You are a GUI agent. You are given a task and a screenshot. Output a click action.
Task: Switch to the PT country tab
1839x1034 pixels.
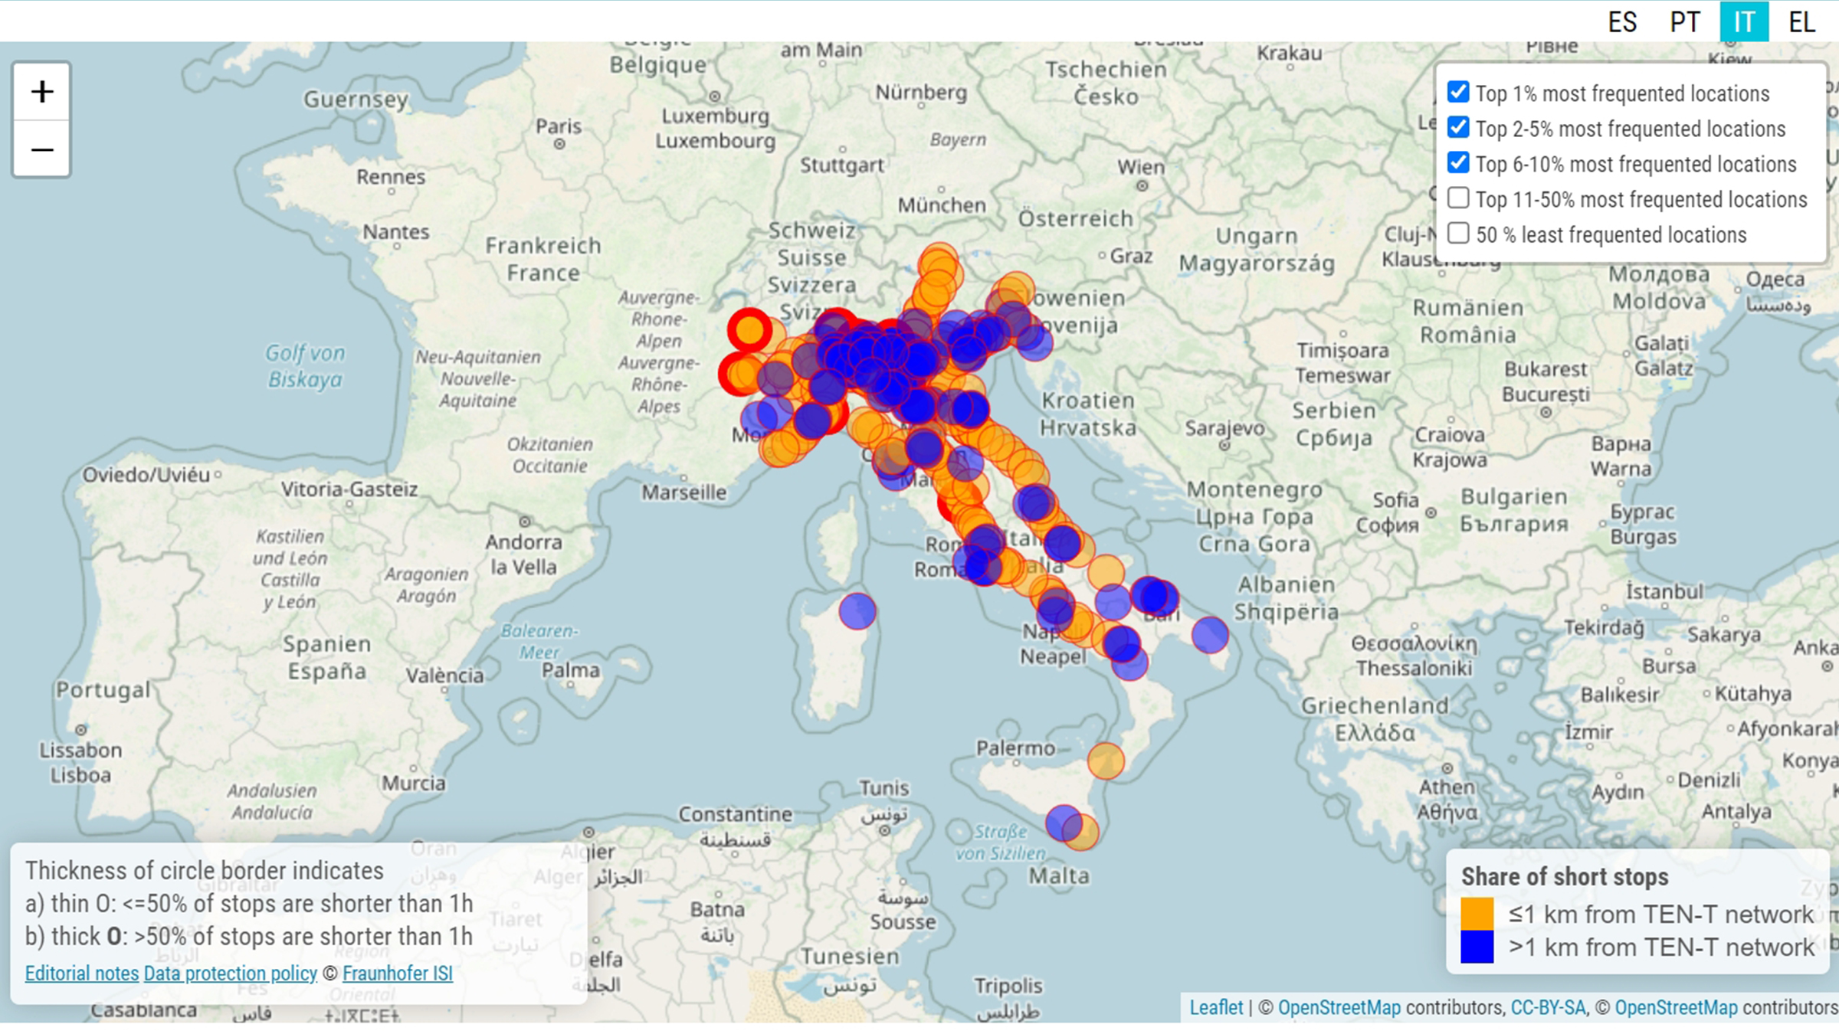1685,21
